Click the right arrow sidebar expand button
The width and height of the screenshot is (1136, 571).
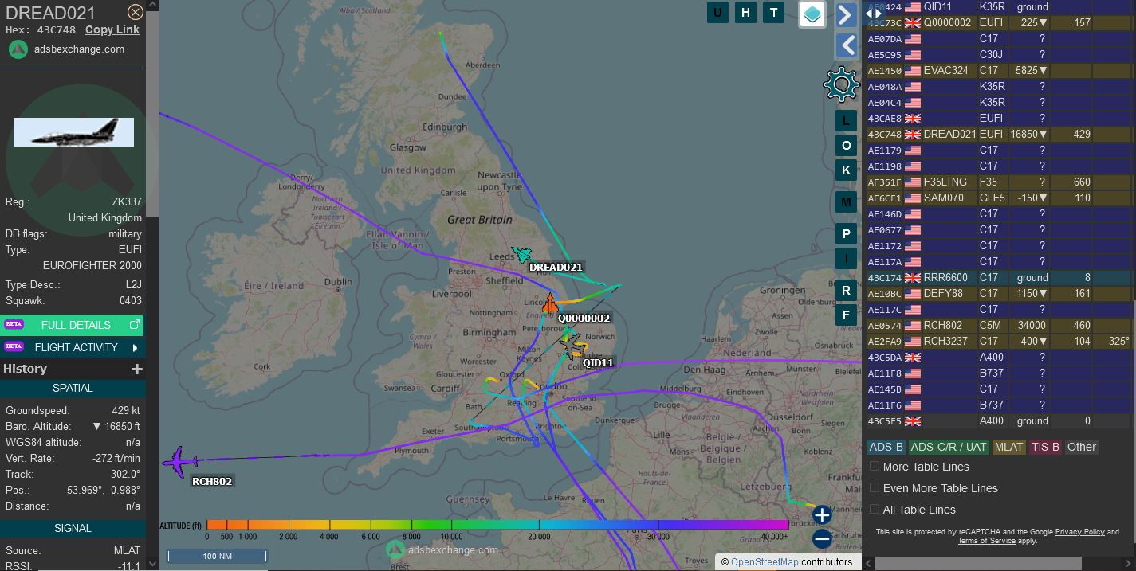(x=846, y=14)
